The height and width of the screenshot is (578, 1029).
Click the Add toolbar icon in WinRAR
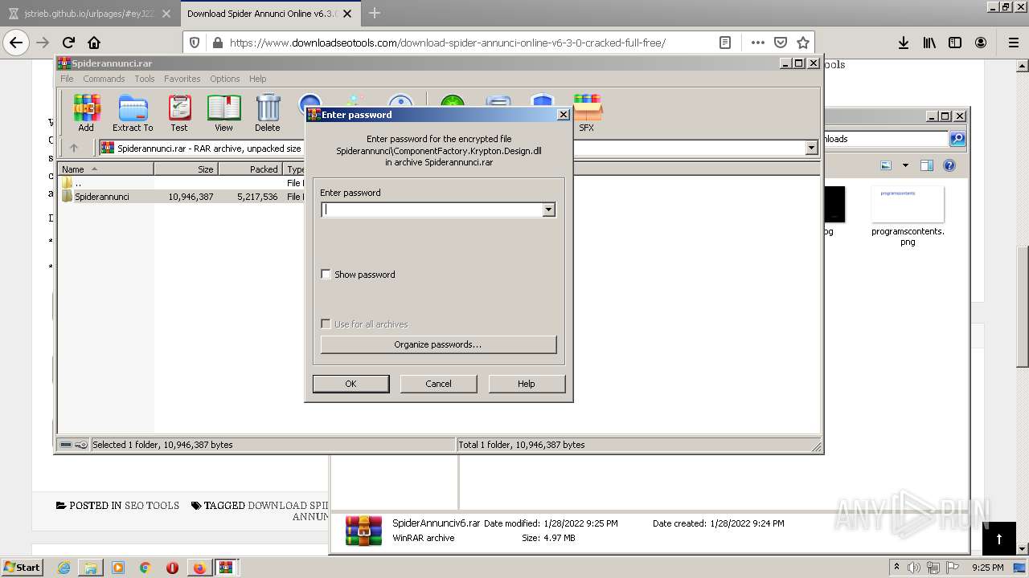click(86, 112)
